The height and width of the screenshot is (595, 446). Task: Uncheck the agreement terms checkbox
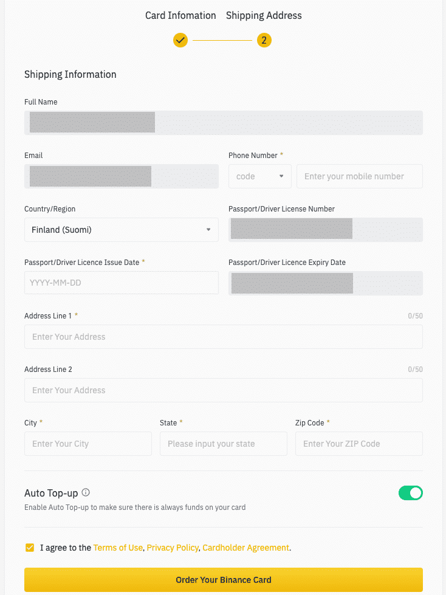click(30, 548)
